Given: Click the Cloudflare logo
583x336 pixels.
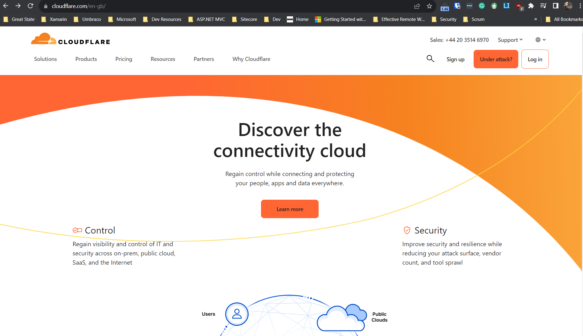Looking at the screenshot, I should coord(71,39).
